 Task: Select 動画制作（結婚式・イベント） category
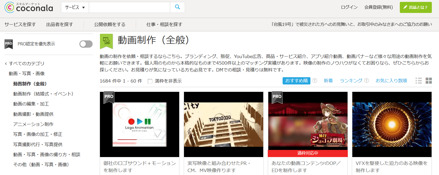tap(44, 94)
